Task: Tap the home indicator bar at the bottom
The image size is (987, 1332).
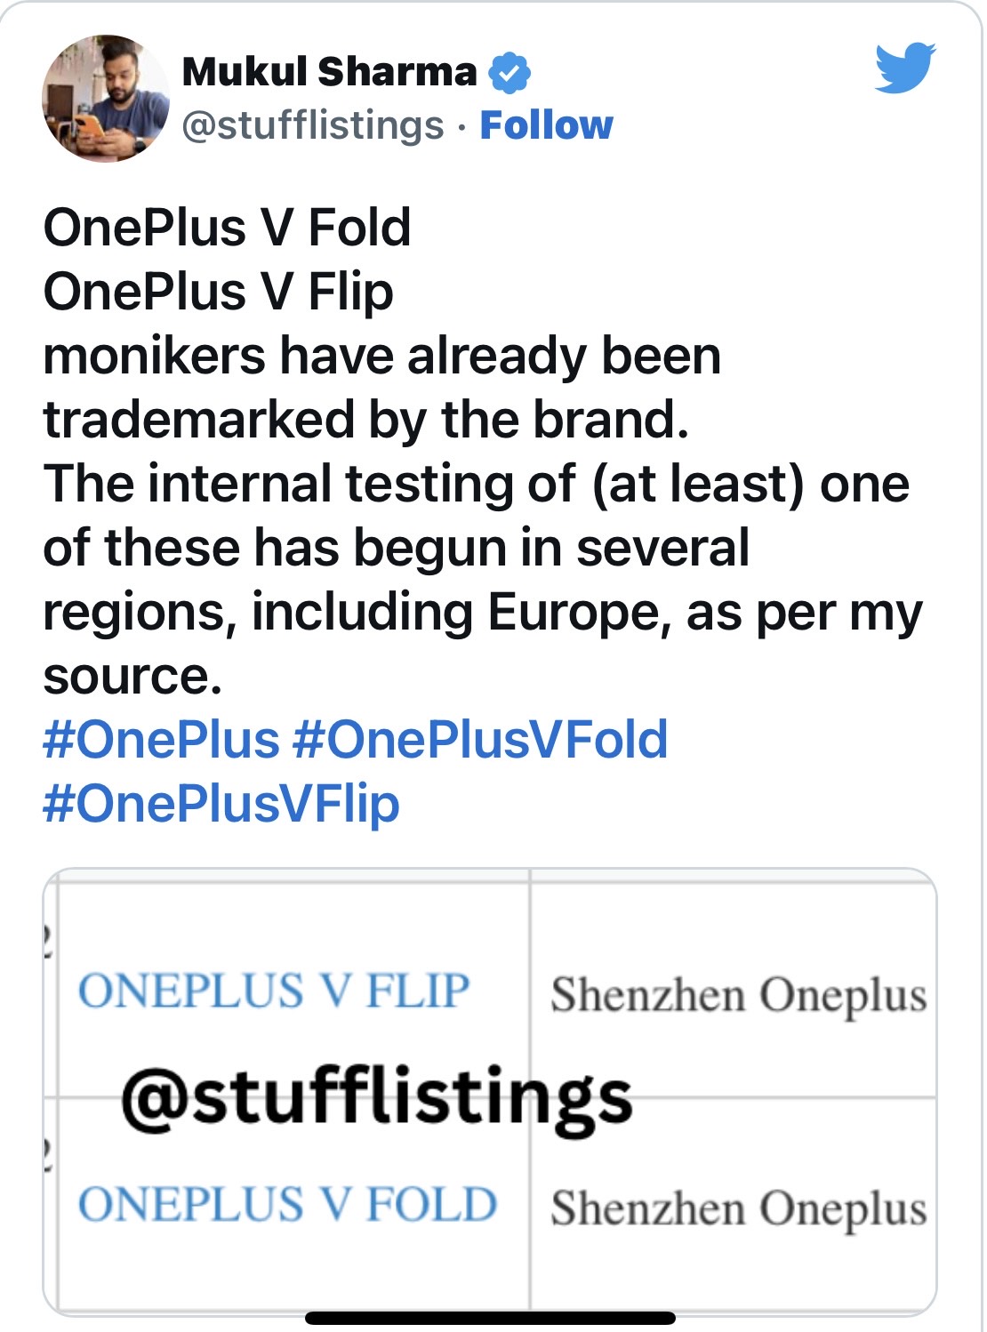Action: (490, 1318)
